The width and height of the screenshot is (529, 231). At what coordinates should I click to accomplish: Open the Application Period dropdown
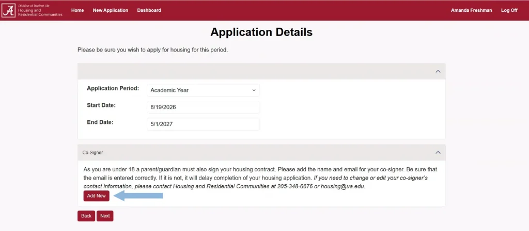click(203, 90)
